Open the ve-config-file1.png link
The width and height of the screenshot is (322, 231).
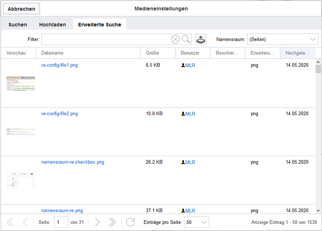click(60, 65)
